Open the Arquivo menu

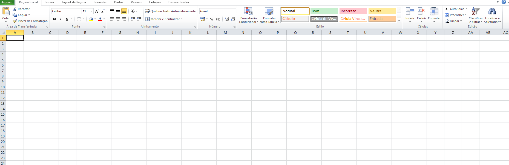coord(7,2)
